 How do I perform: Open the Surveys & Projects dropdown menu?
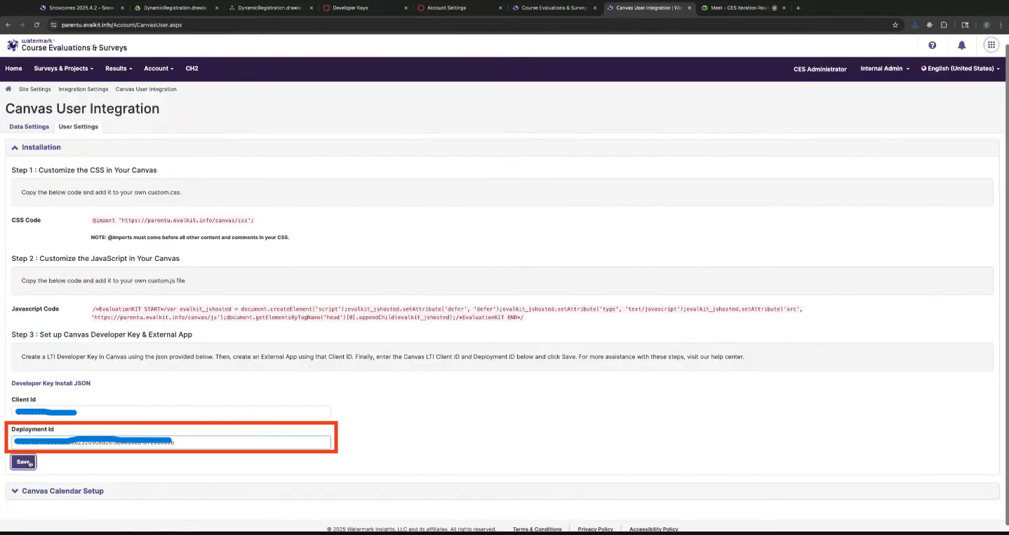[x=64, y=69]
